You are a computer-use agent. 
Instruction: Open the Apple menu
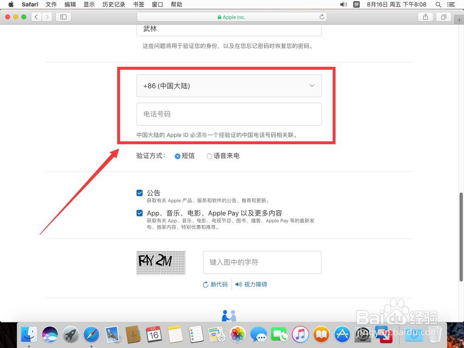(11, 4)
